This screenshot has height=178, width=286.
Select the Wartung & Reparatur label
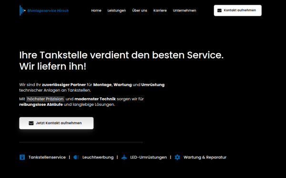[205, 157]
